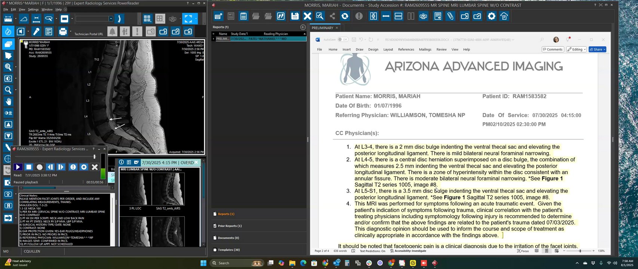This screenshot has height=269, width=638.
Task: Switch to Read Mode view in the Word status bar
Action: [536, 251]
